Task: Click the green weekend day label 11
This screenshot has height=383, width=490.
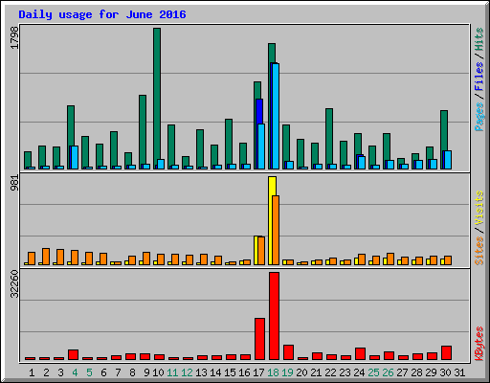Action: click(172, 372)
